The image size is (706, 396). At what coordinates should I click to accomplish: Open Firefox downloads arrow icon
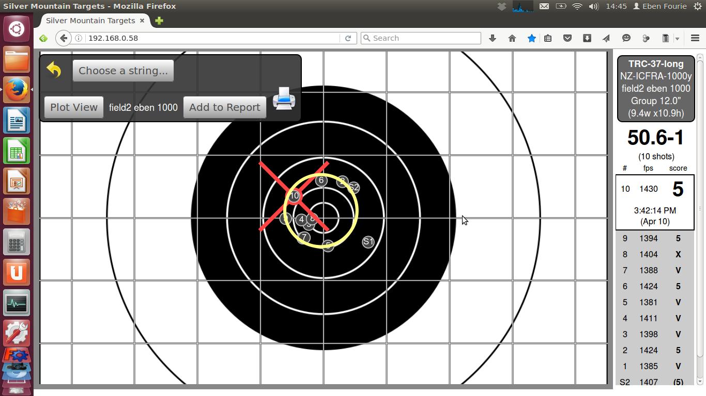493,38
